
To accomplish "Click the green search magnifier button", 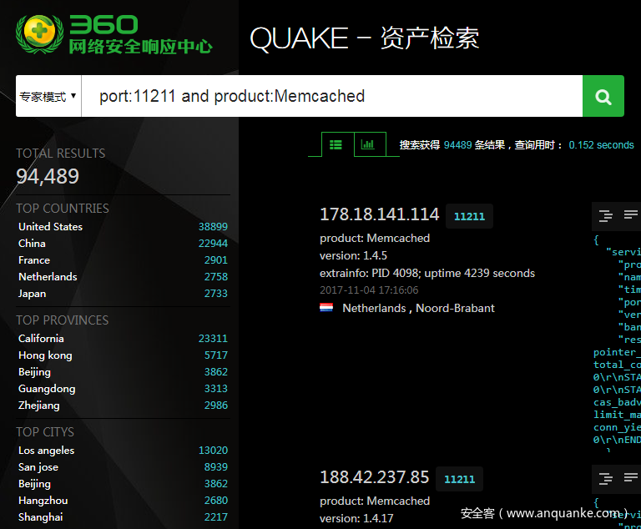I will [x=603, y=96].
